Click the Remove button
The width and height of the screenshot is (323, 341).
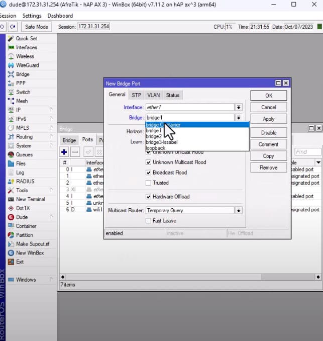point(269,167)
